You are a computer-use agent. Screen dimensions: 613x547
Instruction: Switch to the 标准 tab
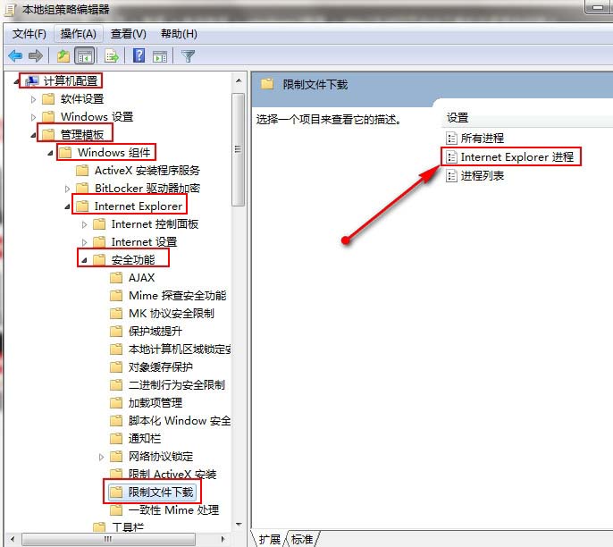click(x=302, y=539)
